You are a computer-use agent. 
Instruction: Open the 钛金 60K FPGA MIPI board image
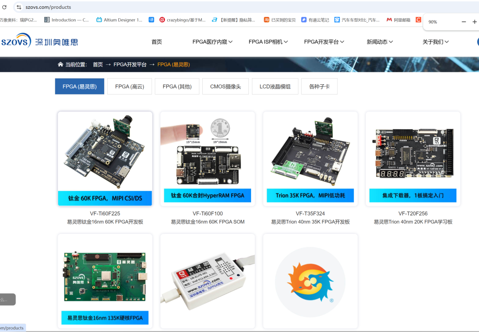pos(105,158)
